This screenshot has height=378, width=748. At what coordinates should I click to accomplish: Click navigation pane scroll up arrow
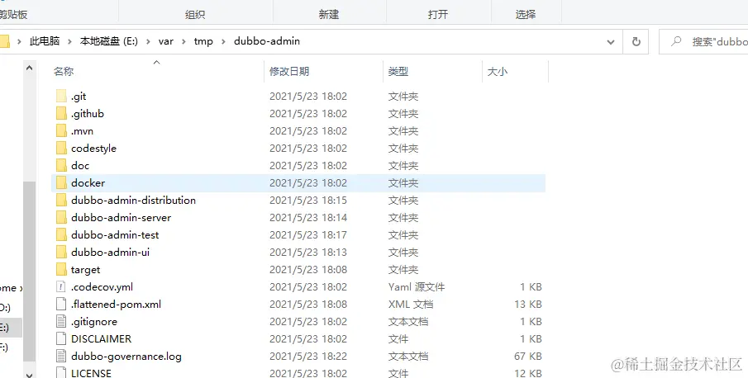pos(29,68)
